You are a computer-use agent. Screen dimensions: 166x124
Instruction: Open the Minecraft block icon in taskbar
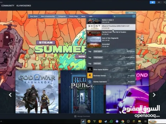click(134, 121)
